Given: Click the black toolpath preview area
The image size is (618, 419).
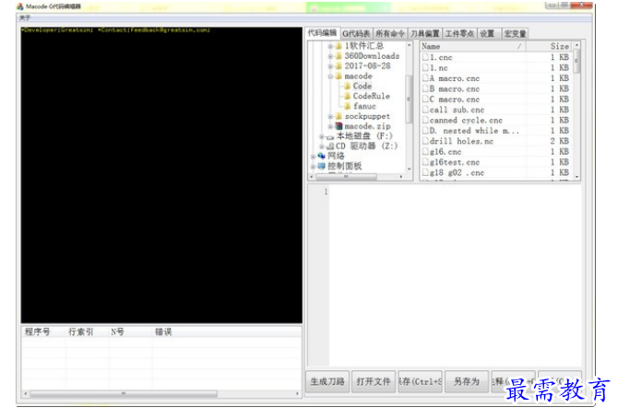Looking at the screenshot, I should tap(161, 175).
